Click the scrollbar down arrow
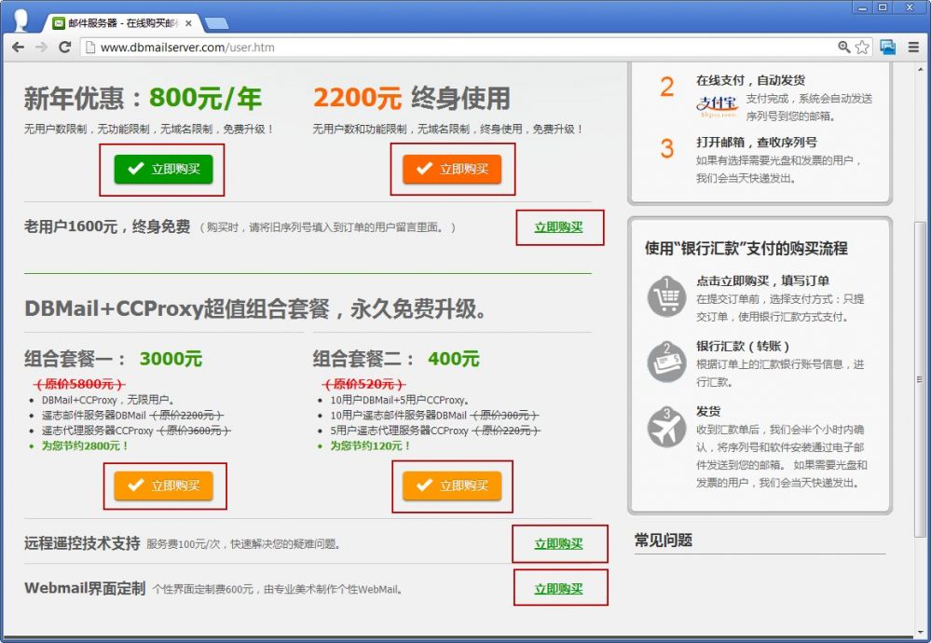This screenshot has width=931, height=643. click(x=919, y=633)
